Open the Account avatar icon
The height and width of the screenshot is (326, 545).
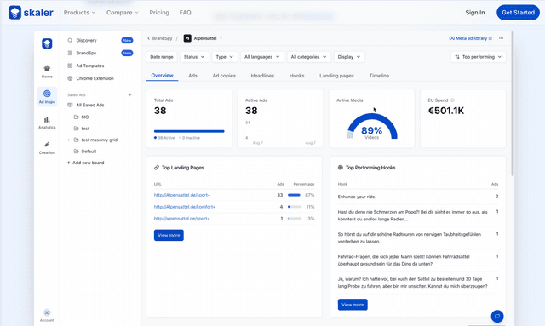(47, 312)
